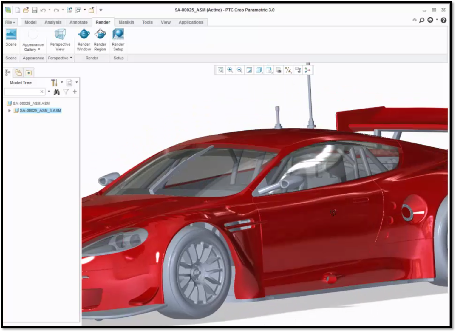Clear the Model Tree search field
This screenshot has height=332, width=456.
tap(42, 92)
